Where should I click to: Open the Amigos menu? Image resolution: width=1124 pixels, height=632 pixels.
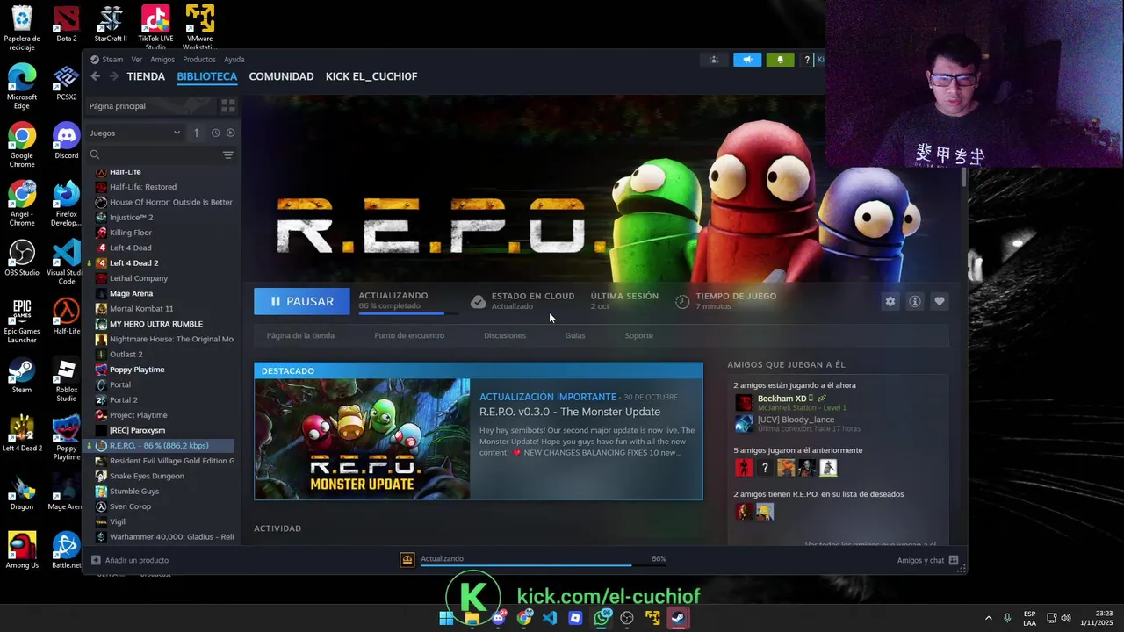(x=162, y=60)
